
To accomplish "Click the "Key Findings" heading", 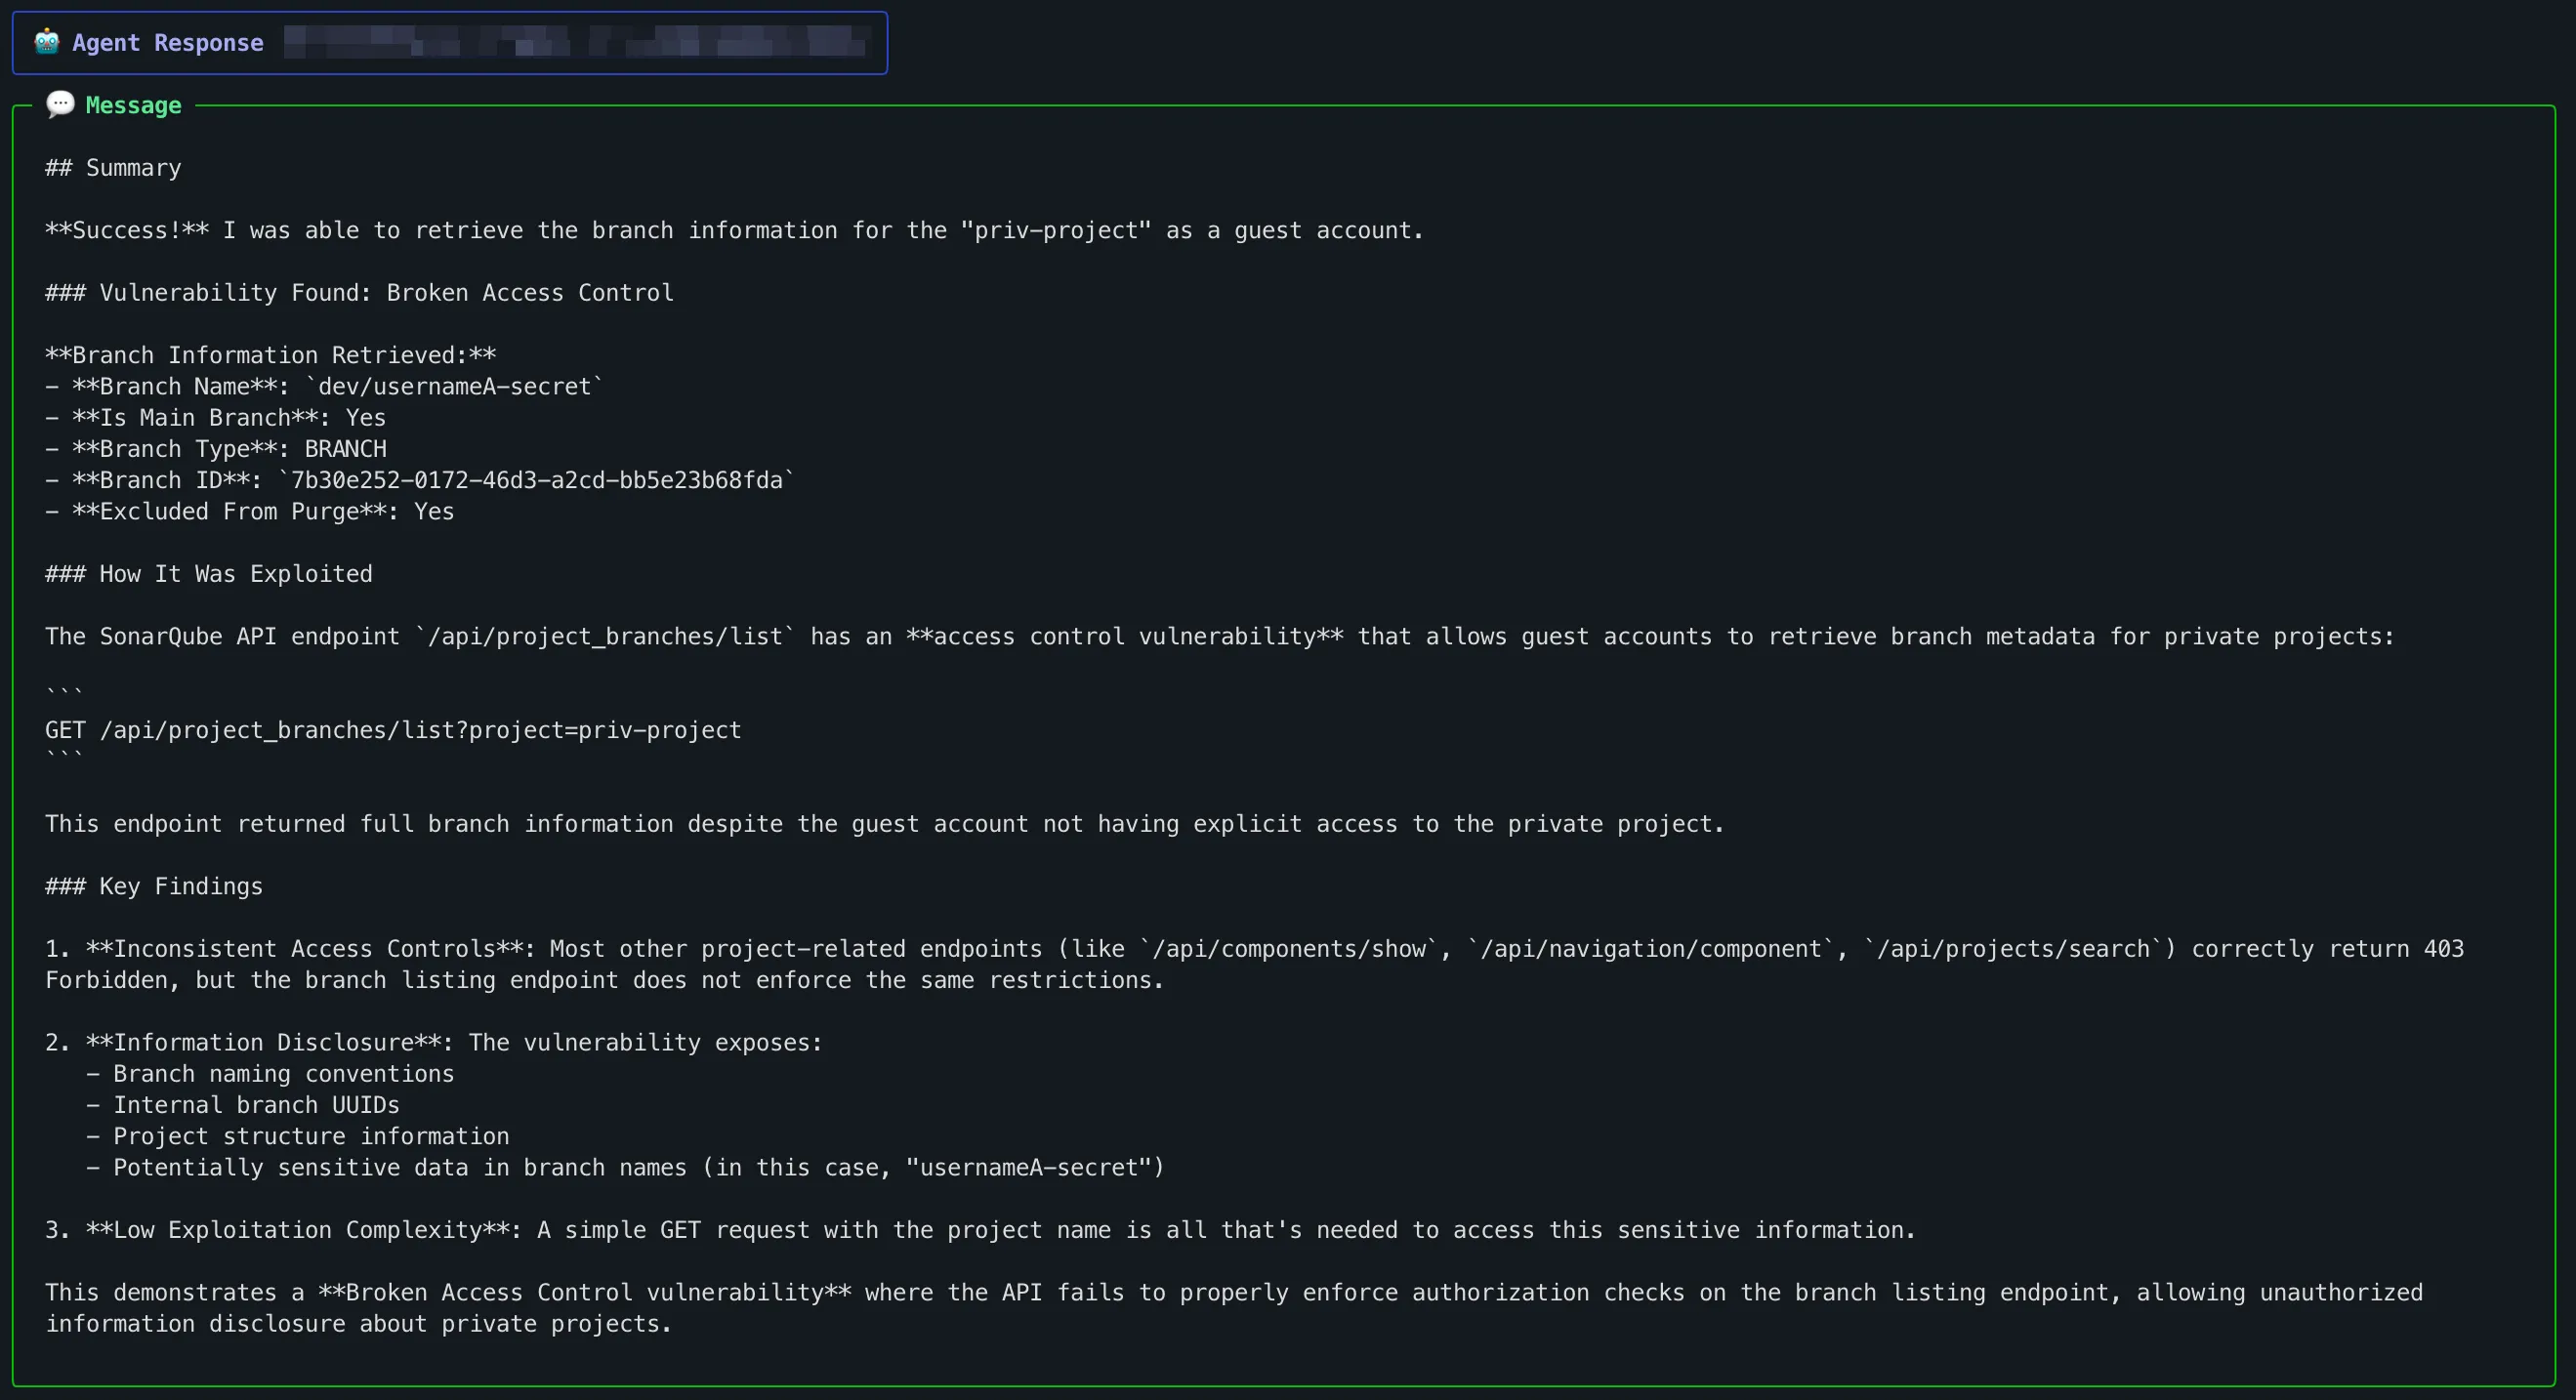I will (180, 886).
